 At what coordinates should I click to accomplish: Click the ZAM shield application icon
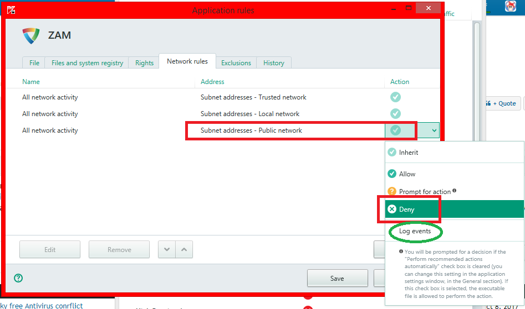pyautogui.click(x=31, y=36)
